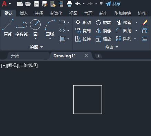Open an existing drawing file

pyautogui.click(x=28, y=4)
